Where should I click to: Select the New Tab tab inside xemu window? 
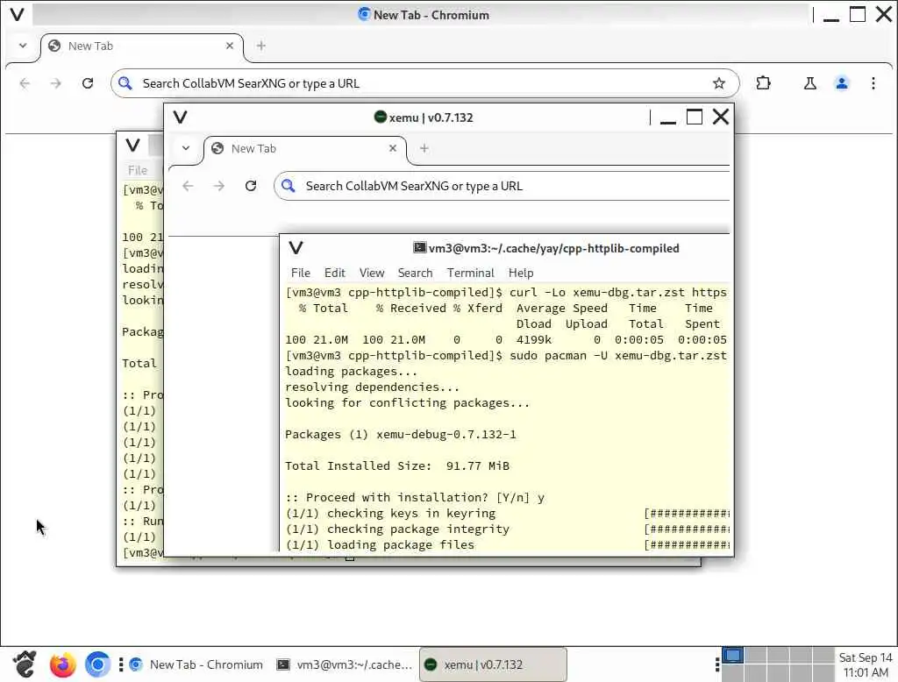pyautogui.click(x=305, y=149)
